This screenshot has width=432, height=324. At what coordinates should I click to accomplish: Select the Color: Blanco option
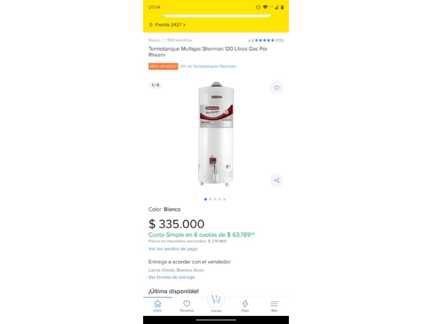(x=164, y=209)
